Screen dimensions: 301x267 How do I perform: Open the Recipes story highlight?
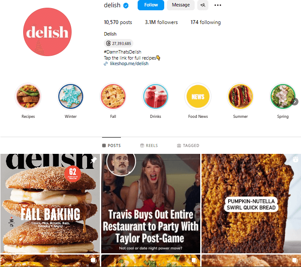click(28, 96)
